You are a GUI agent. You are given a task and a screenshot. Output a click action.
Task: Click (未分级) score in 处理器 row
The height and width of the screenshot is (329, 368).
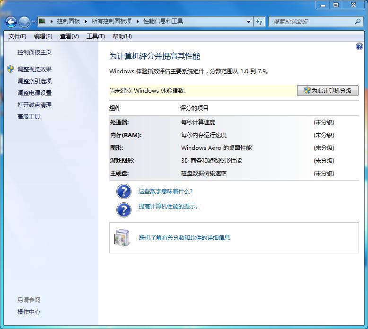pos(324,122)
